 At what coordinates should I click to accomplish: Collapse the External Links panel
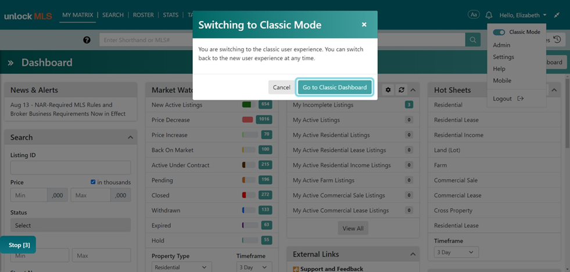413,254
